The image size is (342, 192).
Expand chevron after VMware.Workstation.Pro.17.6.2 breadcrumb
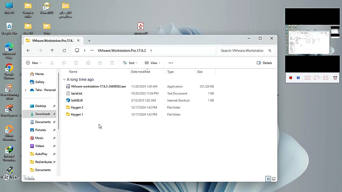(x=151, y=50)
